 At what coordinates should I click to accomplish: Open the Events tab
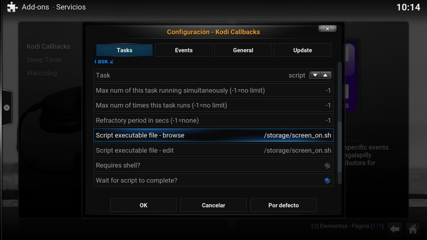tap(184, 50)
